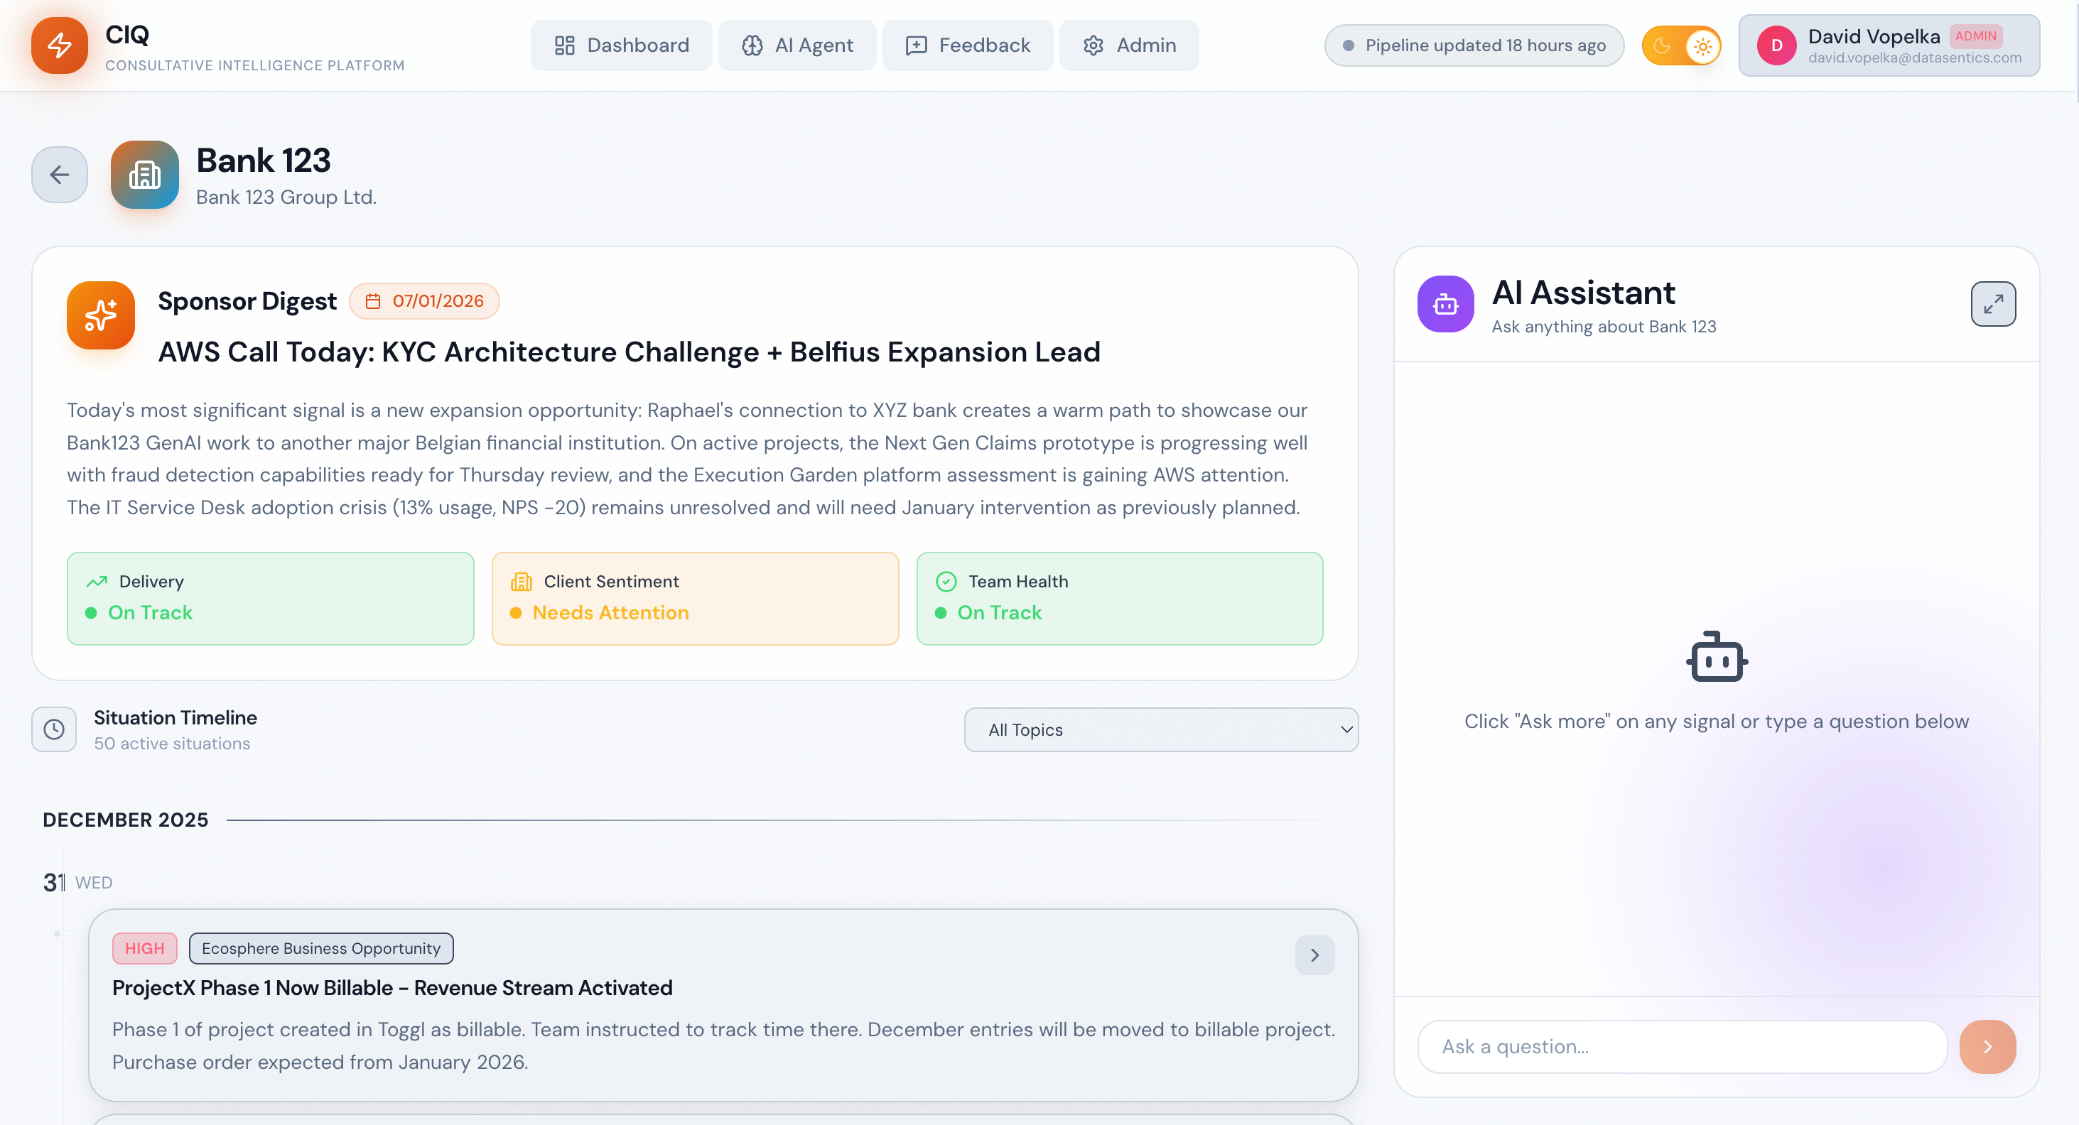Focus the Ask a question input
Image resolution: width=2079 pixels, height=1125 pixels.
pos(1681,1046)
